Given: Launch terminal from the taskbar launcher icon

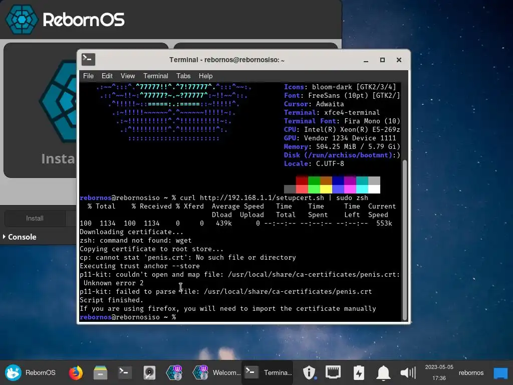Looking at the screenshot, I should [125, 372].
